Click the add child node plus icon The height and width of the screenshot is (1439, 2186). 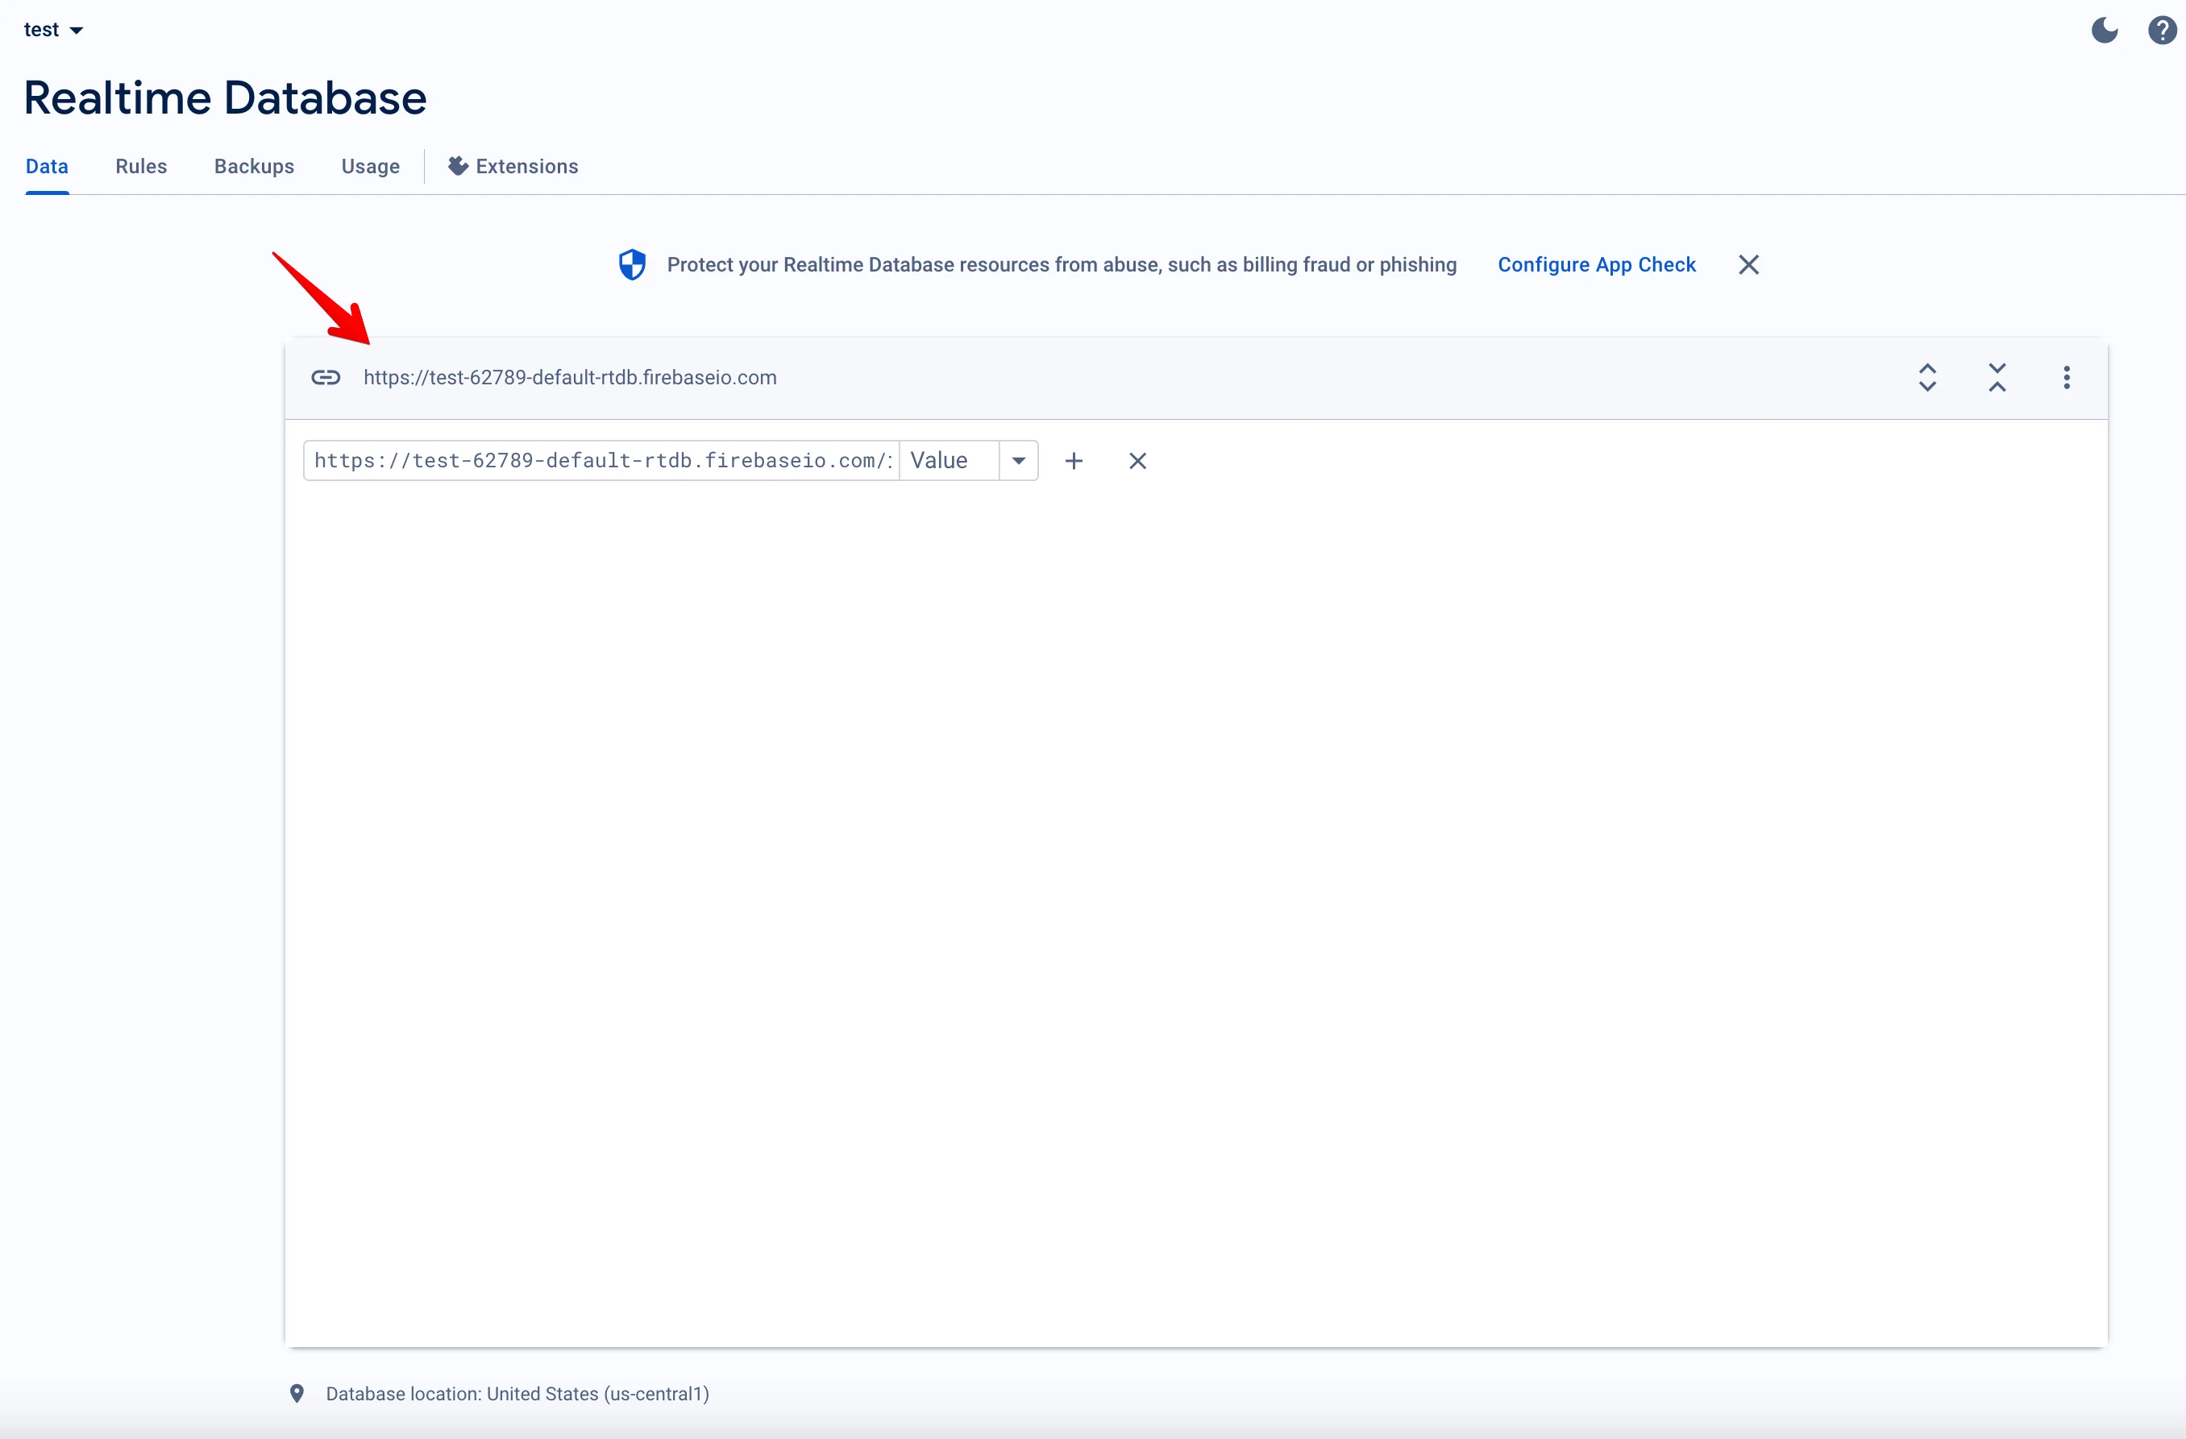[x=1074, y=459]
